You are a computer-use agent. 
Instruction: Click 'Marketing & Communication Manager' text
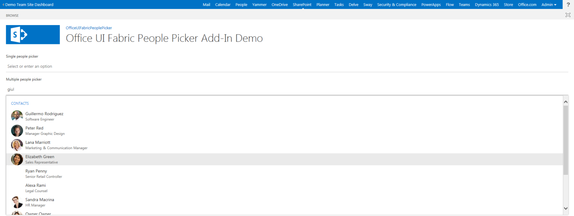point(56,148)
